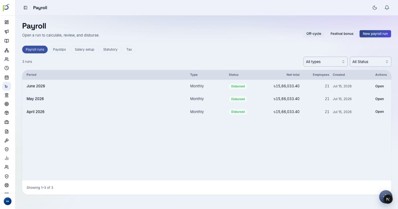Viewport: 398px width, 209px height.
Task: Toggle the sidebar panel icon
Action: (x=26, y=8)
